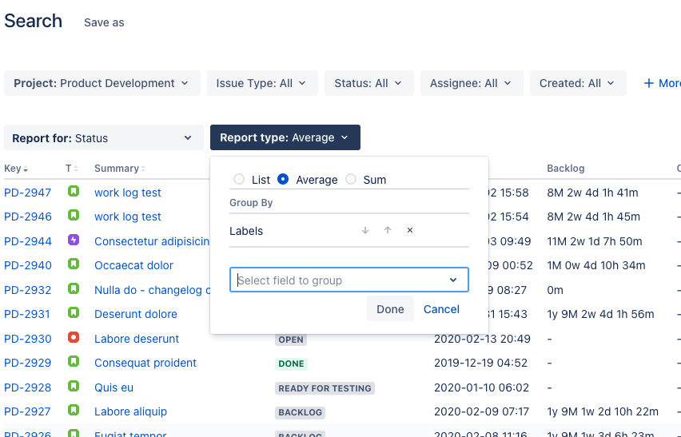The image size is (681, 437).
Task: Click the READY FOR TESTING status badge
Action: point(325,388)
